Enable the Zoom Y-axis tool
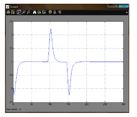 pos(28,12)
